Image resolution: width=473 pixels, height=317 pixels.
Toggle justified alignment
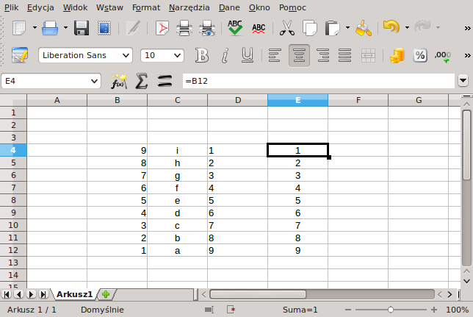click(344, 55)
